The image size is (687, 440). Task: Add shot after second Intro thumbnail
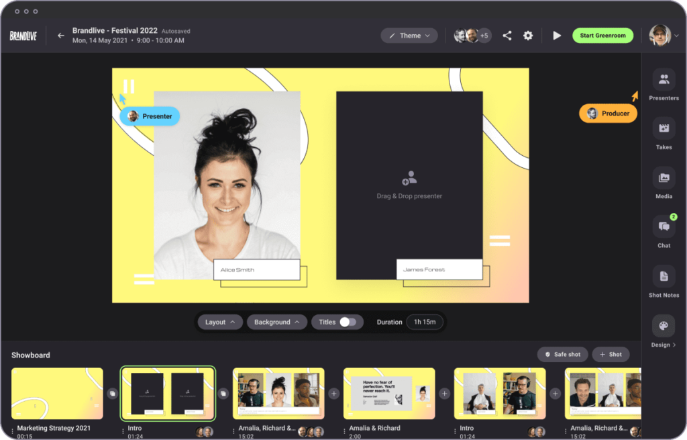point(555,394)
